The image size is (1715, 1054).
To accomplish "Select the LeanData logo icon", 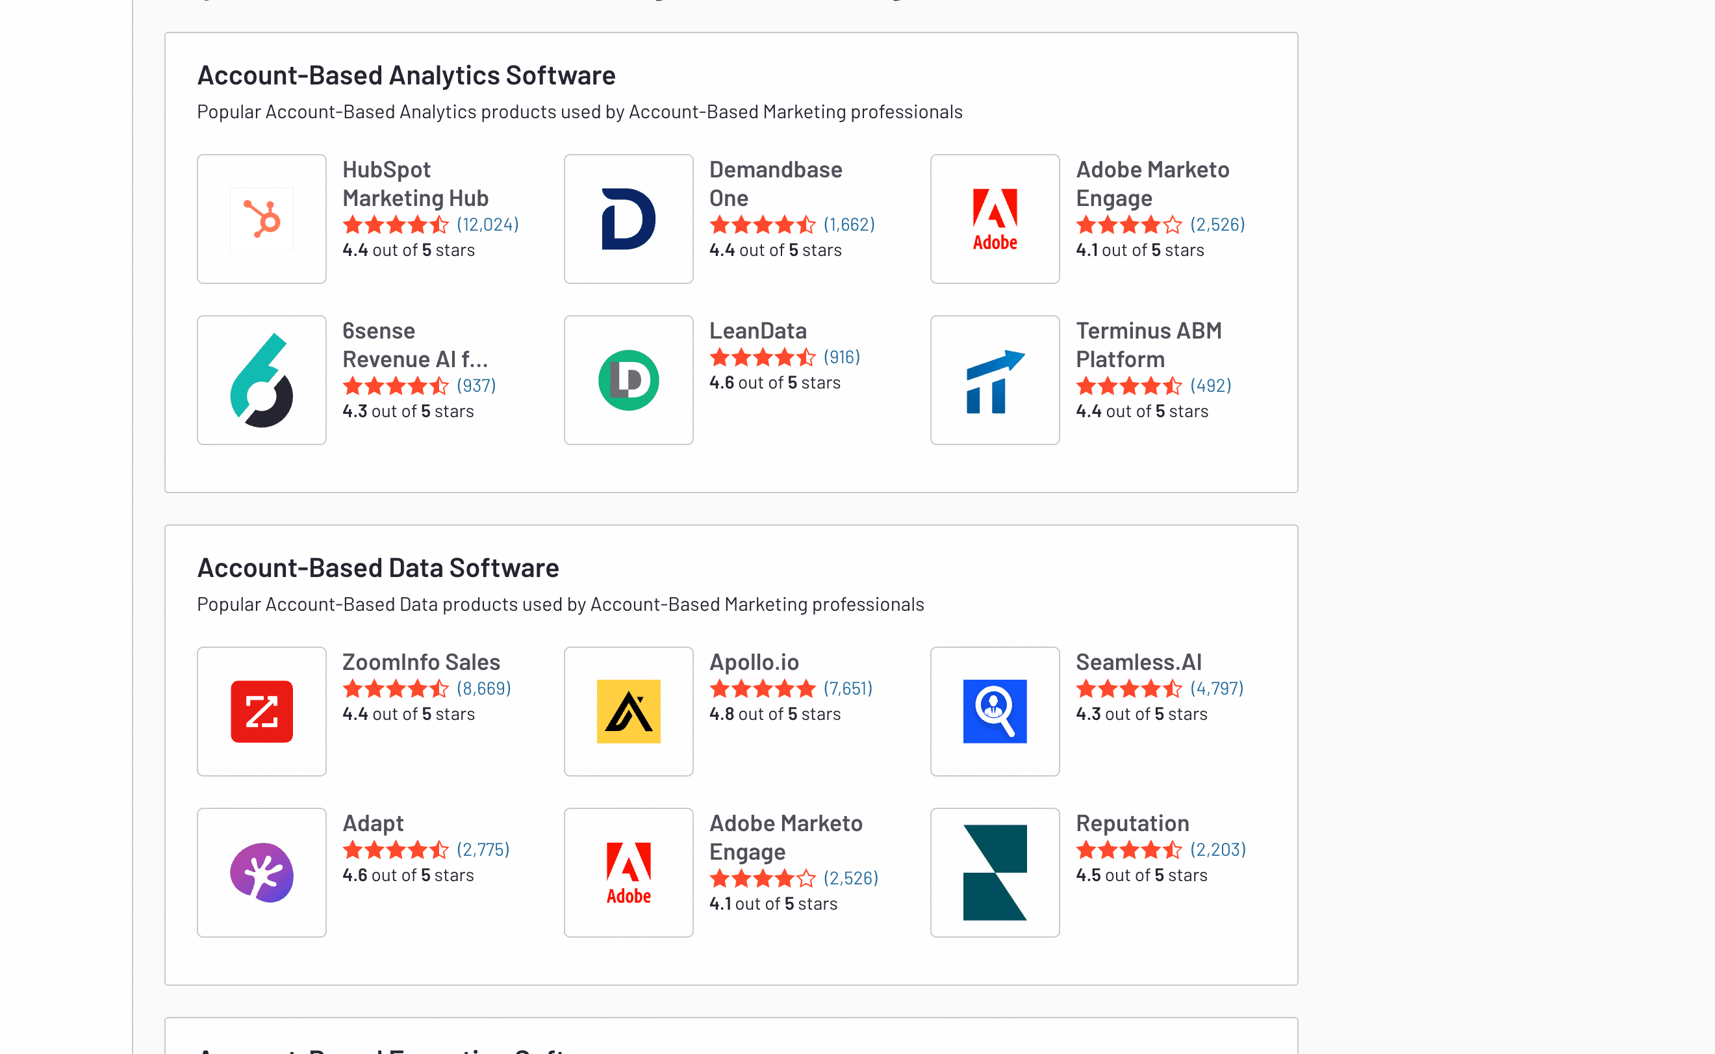I will 628,380.
